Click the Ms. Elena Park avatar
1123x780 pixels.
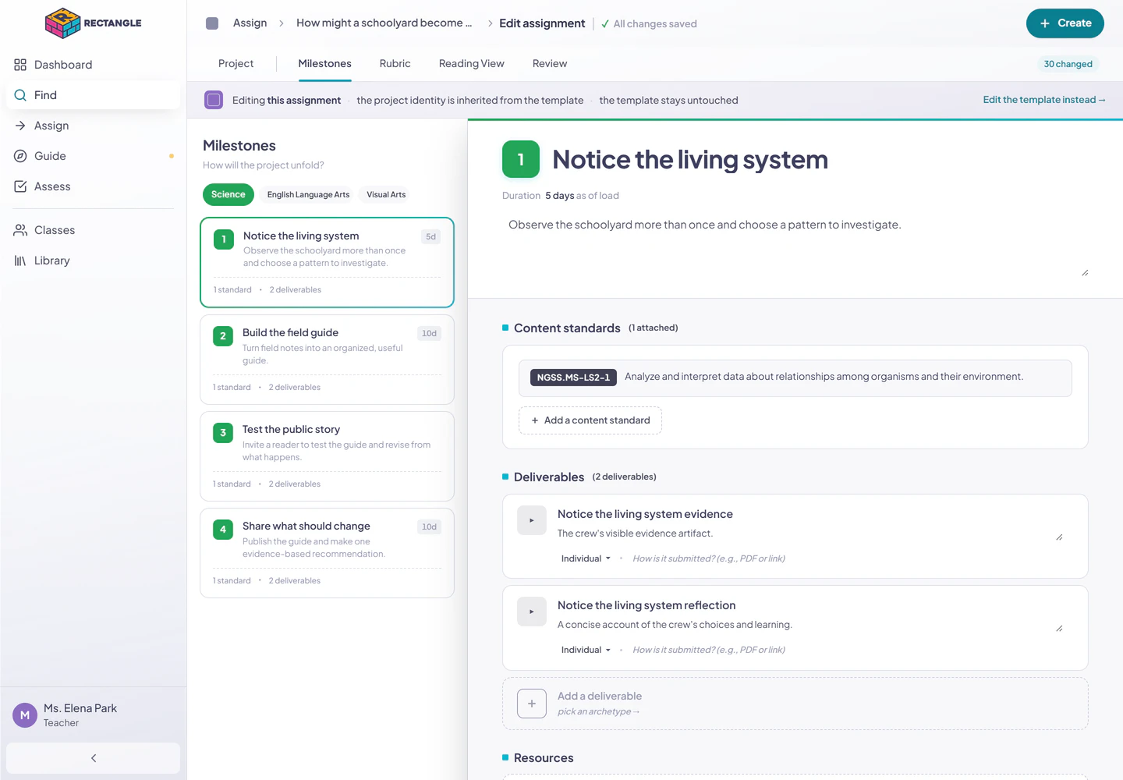(25, 715)
